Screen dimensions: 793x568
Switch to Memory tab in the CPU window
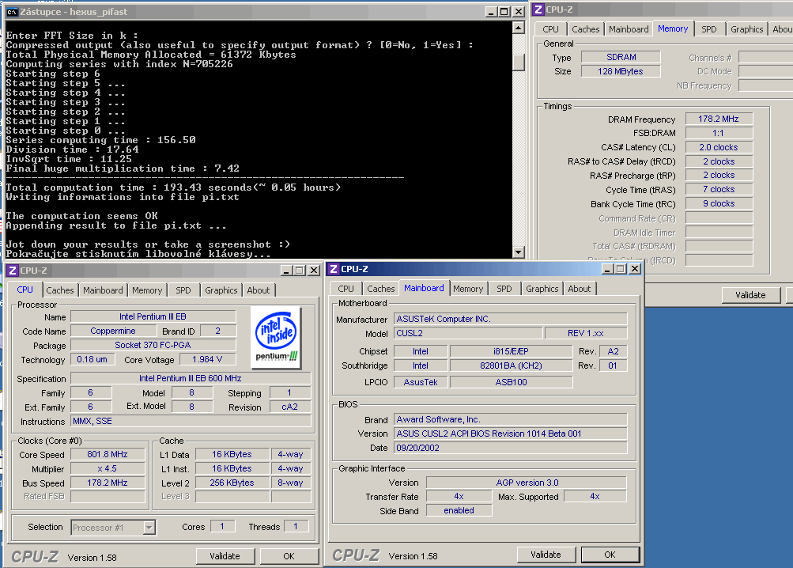pyautogui.click(x=147, y=290)
